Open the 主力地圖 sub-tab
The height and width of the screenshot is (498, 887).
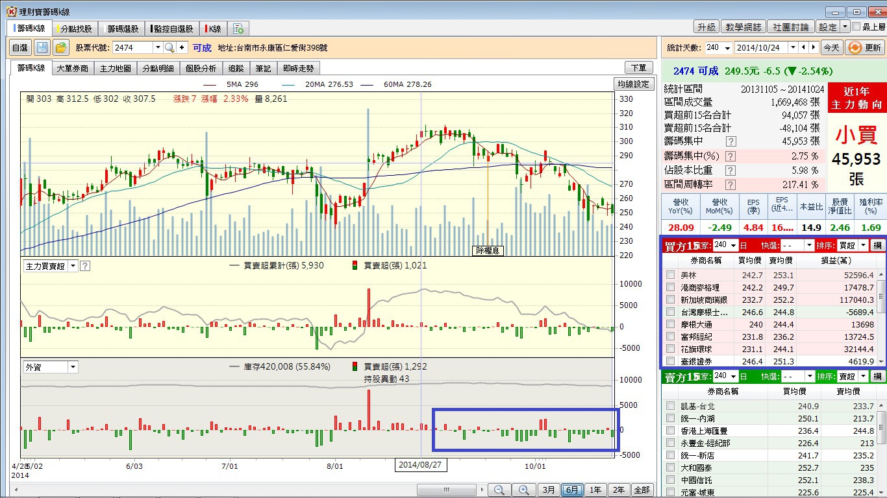click(x=115, y=68)
